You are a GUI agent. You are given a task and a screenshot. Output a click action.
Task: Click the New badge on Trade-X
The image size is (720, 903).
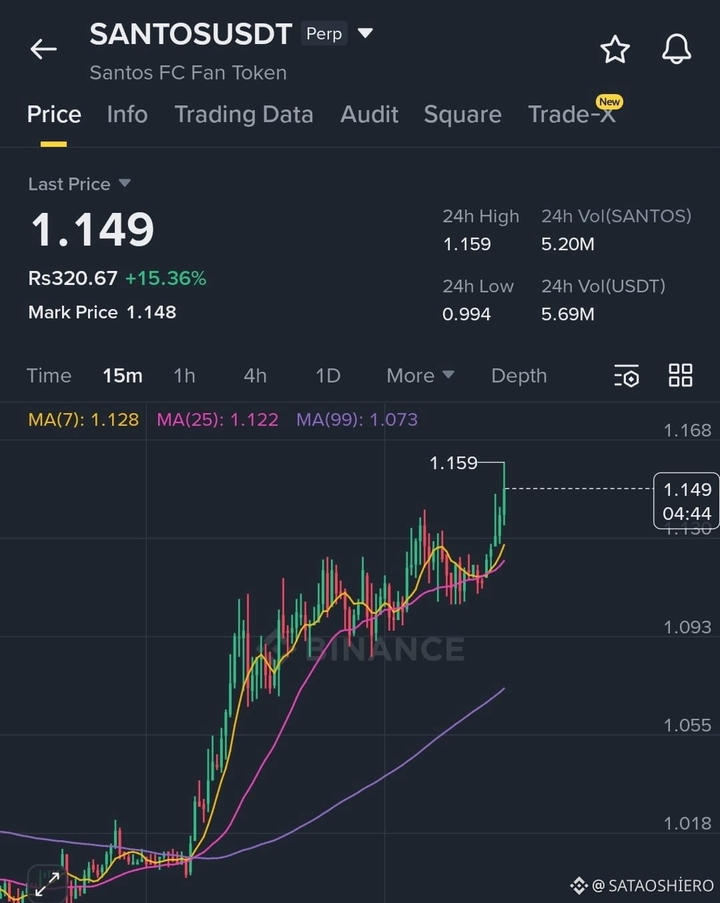click(x=609, y=101)
